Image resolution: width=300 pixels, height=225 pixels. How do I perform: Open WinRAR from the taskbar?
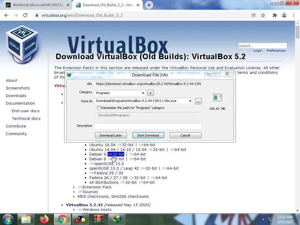tap(99, 219)
